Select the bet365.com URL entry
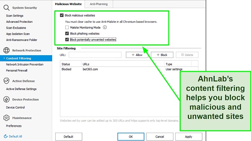251x141 pixels. point(90,69)
